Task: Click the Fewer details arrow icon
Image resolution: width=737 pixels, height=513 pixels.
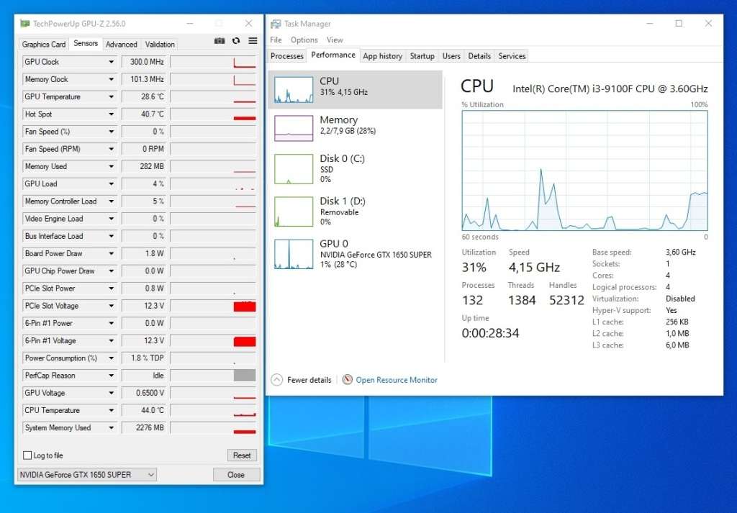Action: [277, 380]
